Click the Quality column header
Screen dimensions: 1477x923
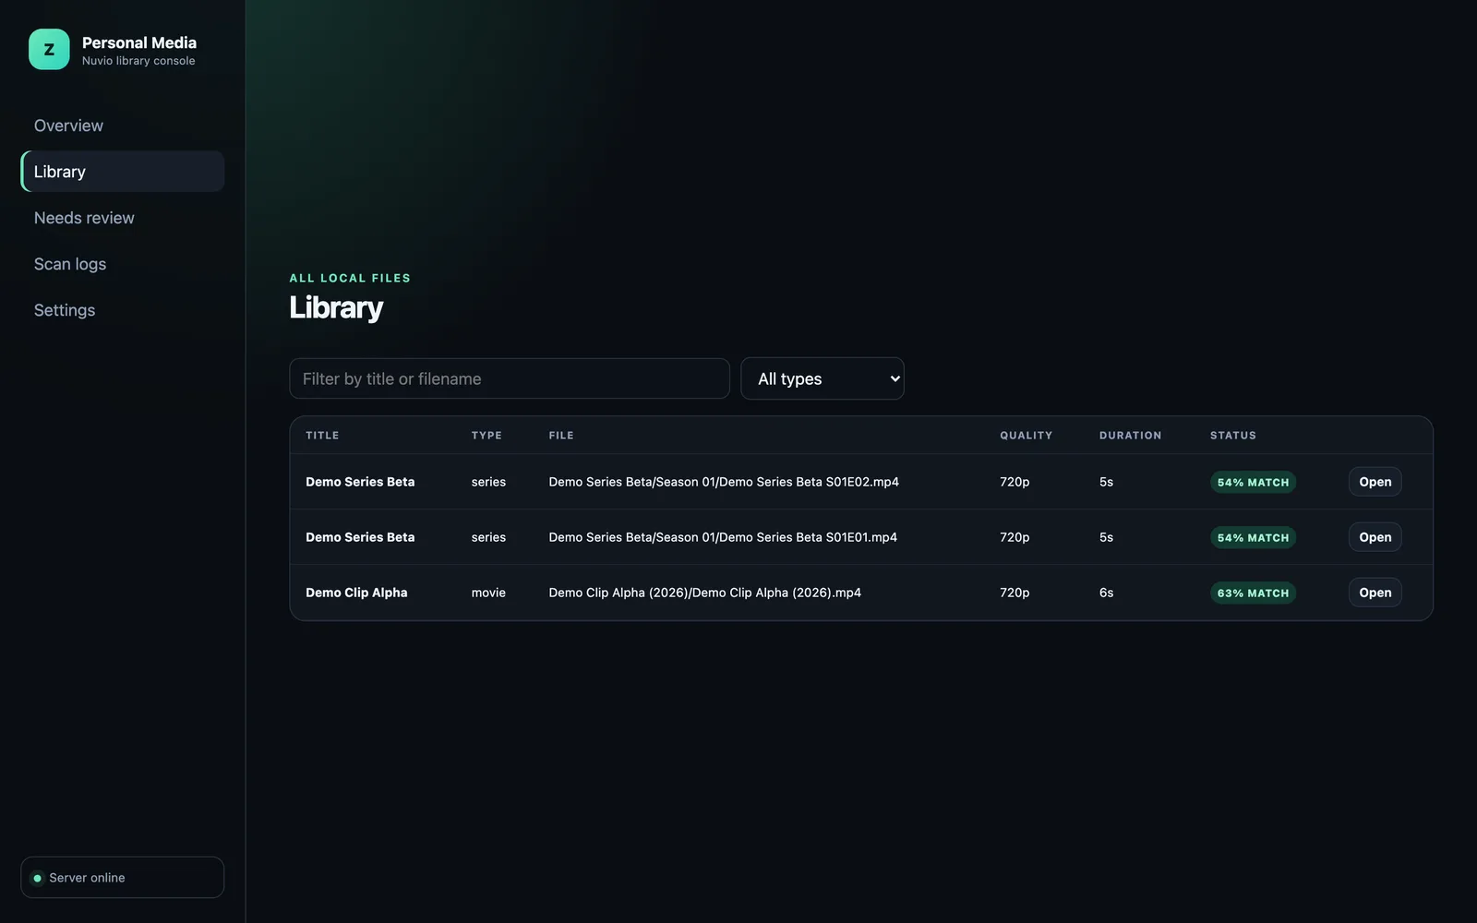tap(1026, 436)
